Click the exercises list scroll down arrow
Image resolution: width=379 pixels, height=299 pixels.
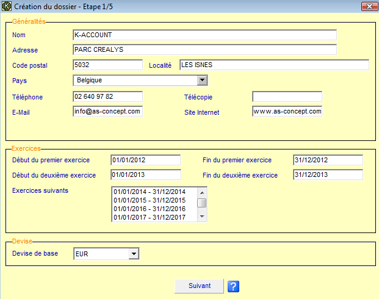202,217
